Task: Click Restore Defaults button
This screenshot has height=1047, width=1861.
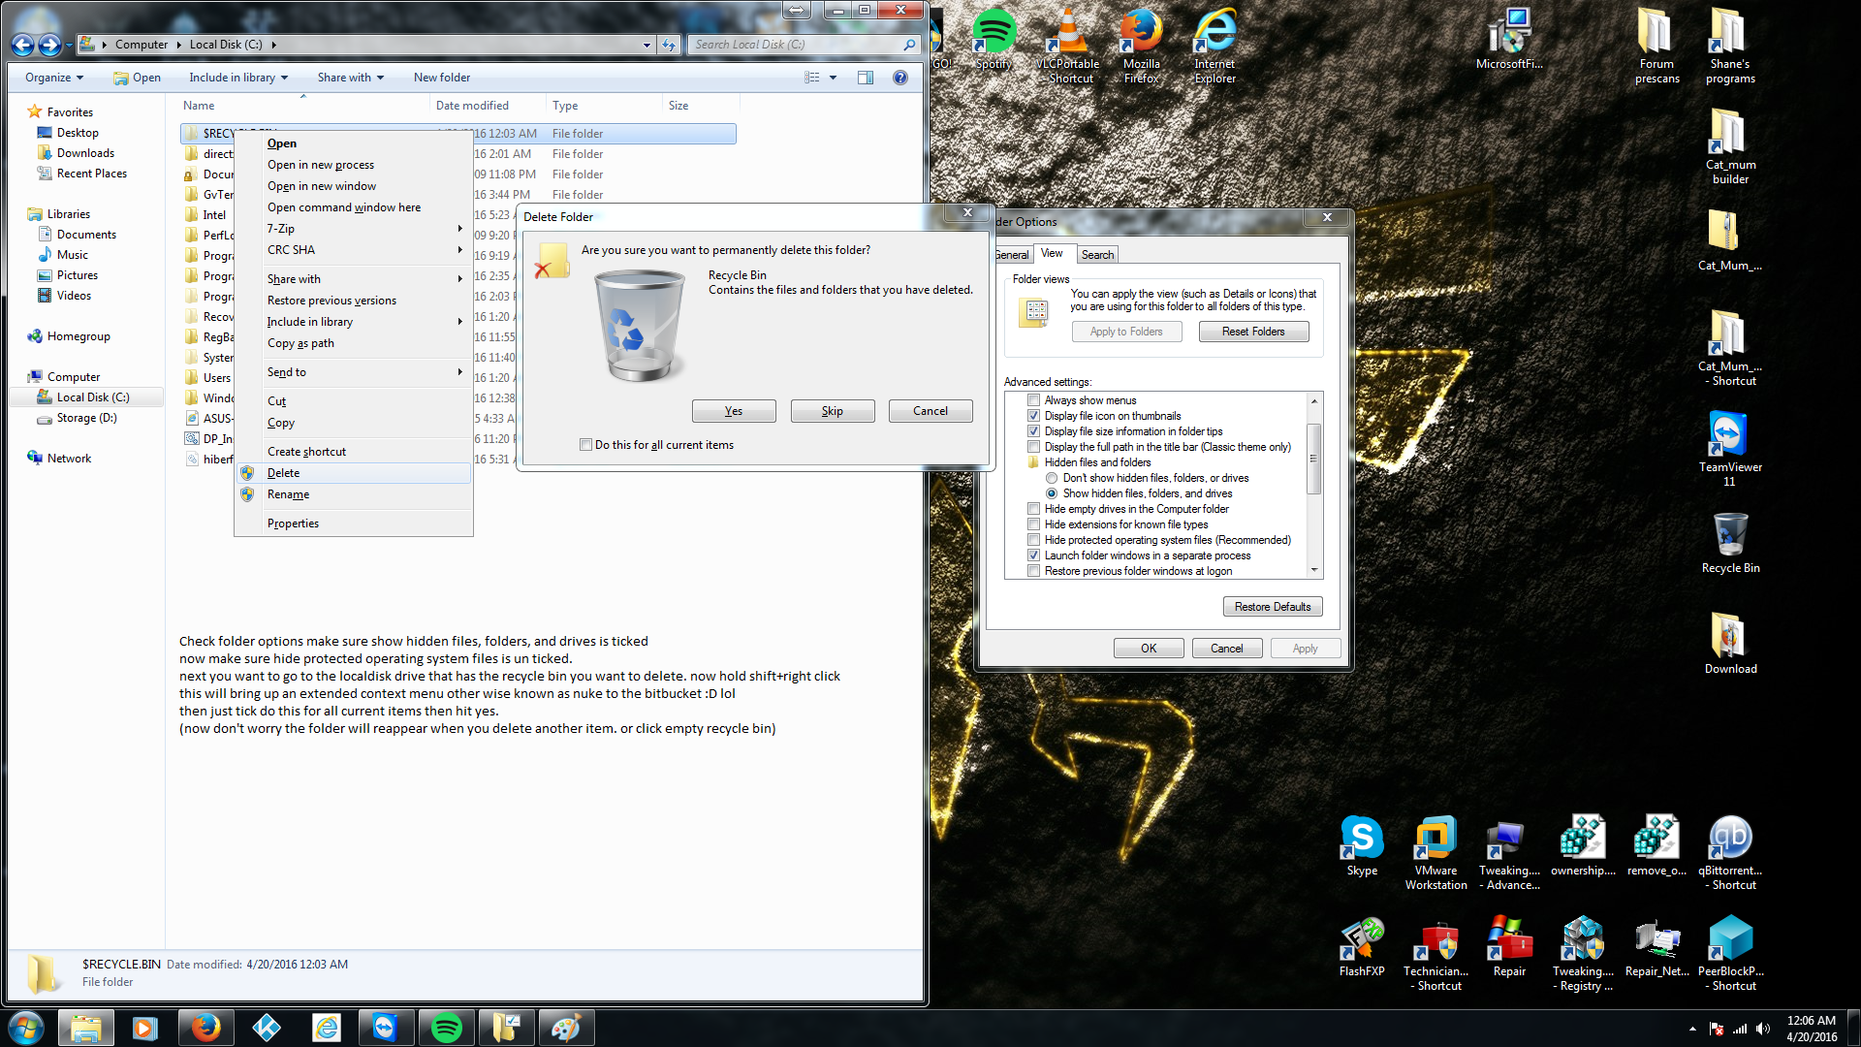Action: (x=1272, y=607)
